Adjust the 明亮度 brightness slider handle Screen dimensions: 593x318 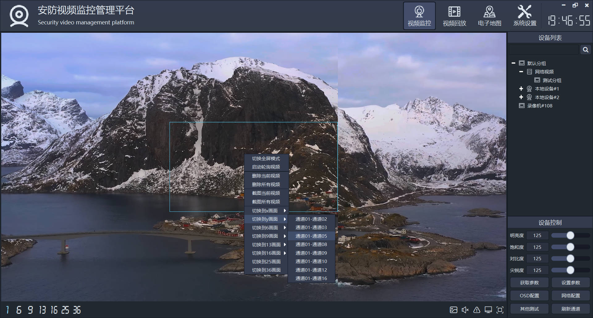pyautogui.click(x=570, y=235)
